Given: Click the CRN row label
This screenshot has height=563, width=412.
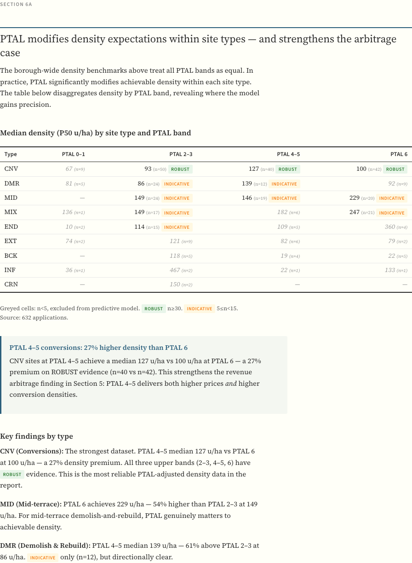Looking at the screenshot, I should [11, 284].
